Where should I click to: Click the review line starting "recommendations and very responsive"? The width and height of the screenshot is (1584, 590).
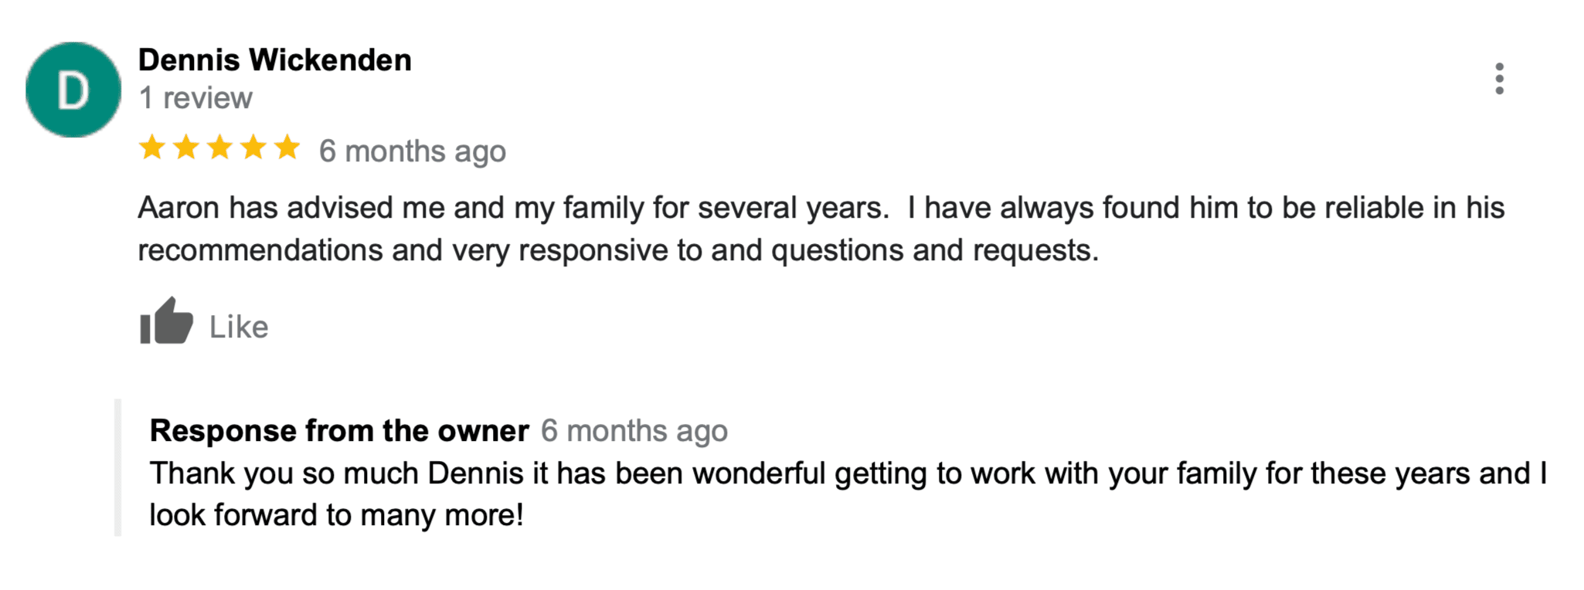(x=618, y=251)
